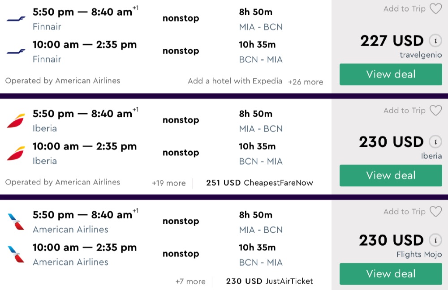Expand +19 more booking options

point(168,183)
